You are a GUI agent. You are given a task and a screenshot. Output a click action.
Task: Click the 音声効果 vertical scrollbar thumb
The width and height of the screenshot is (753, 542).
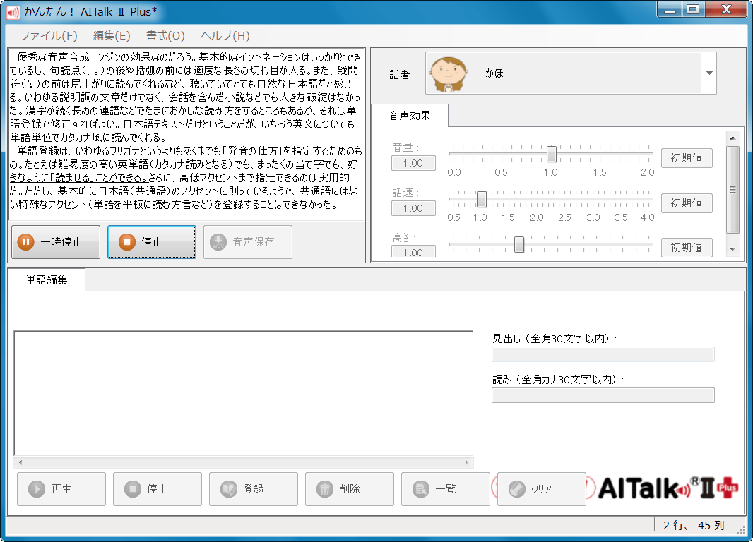[x=733, y=190]
